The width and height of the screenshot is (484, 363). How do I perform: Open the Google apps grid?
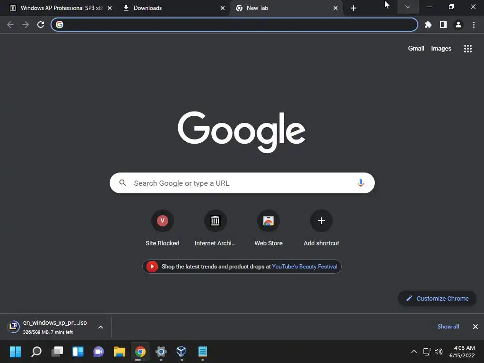click(x=467, y=49)
